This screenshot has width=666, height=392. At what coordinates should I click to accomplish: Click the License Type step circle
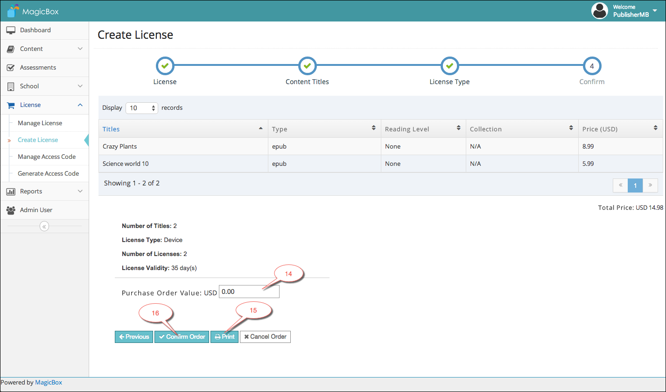point(449,66)
